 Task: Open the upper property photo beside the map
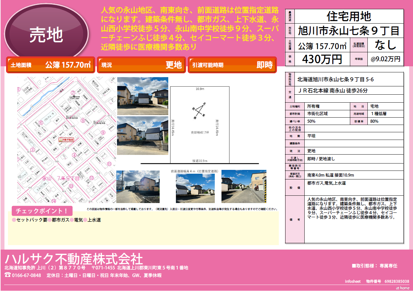(x=142, y=96)
